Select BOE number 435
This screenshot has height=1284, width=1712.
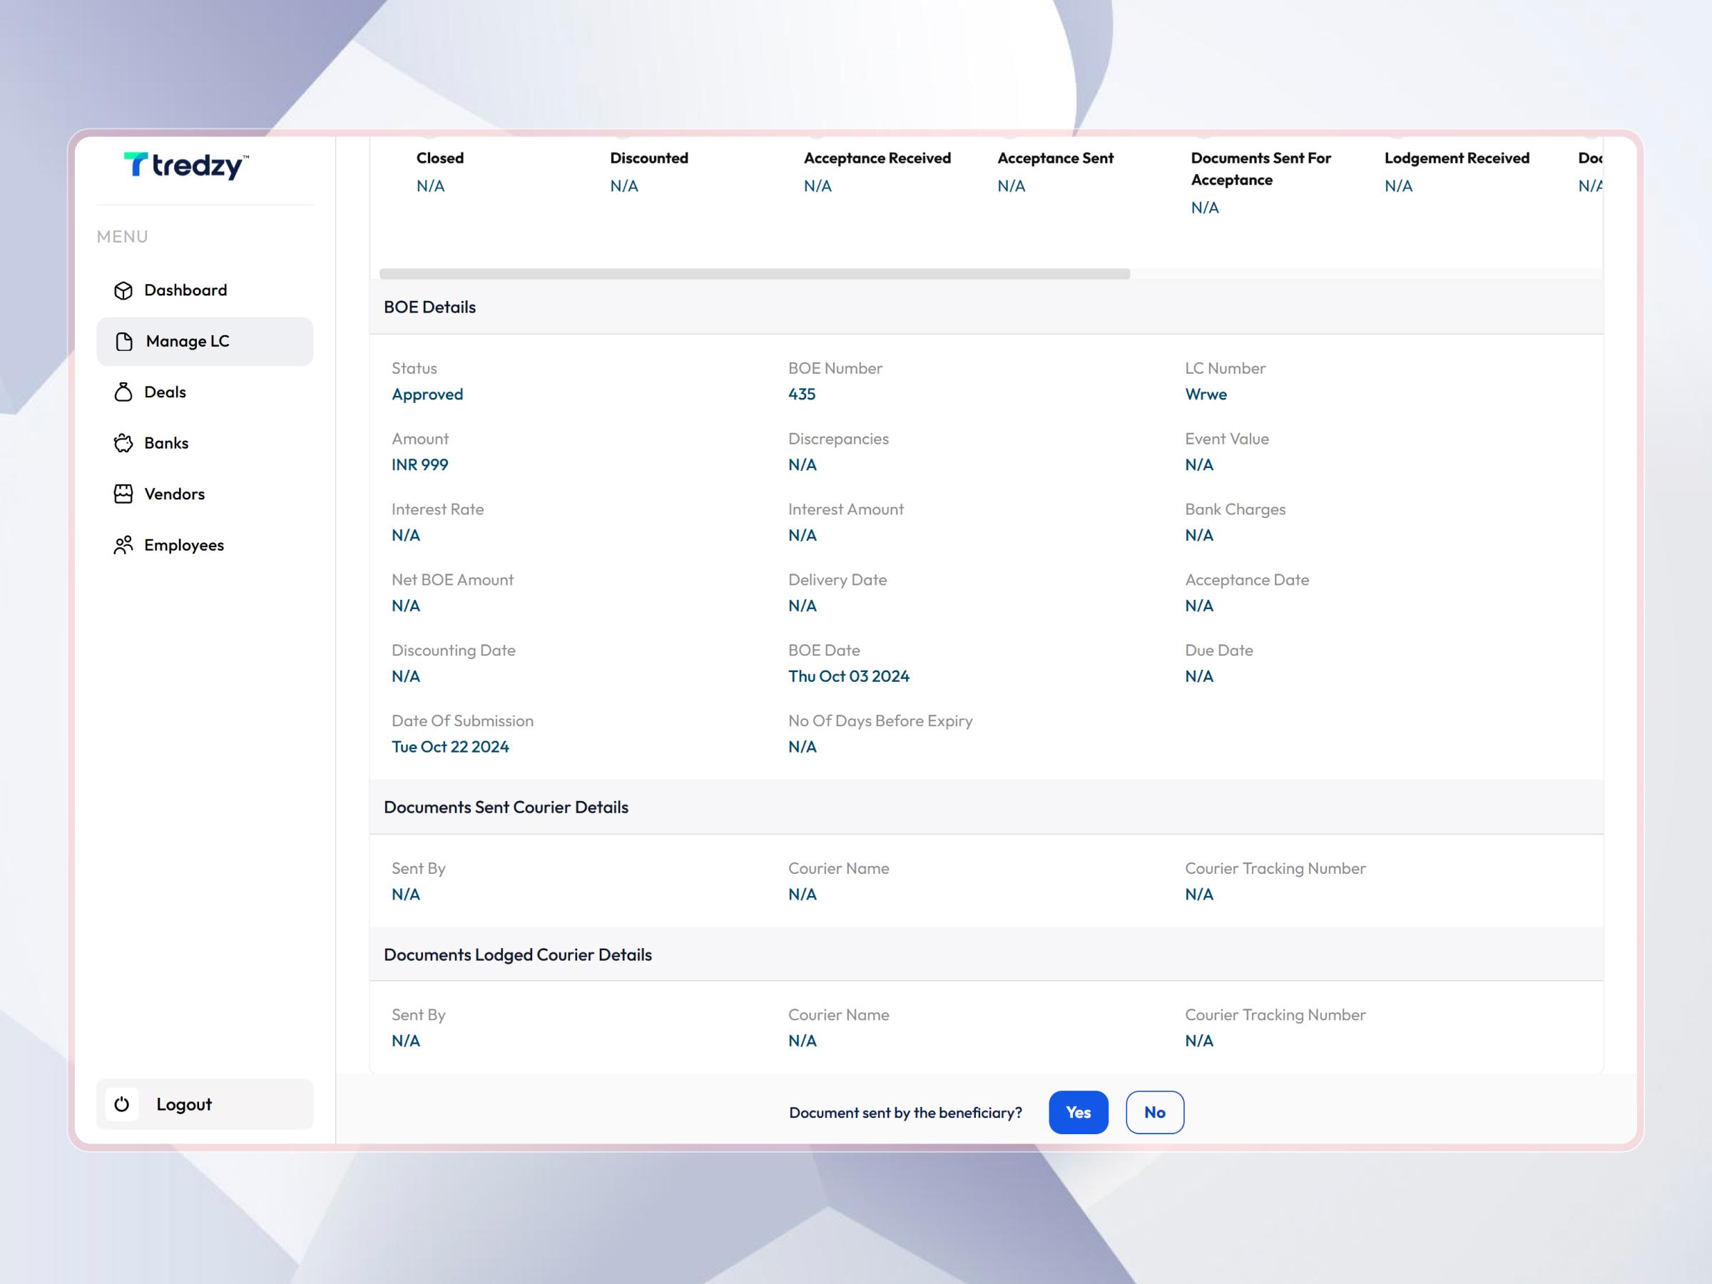(x=801, y=394)
